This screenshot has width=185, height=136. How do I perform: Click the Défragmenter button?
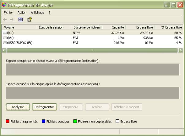click(44, 107)
